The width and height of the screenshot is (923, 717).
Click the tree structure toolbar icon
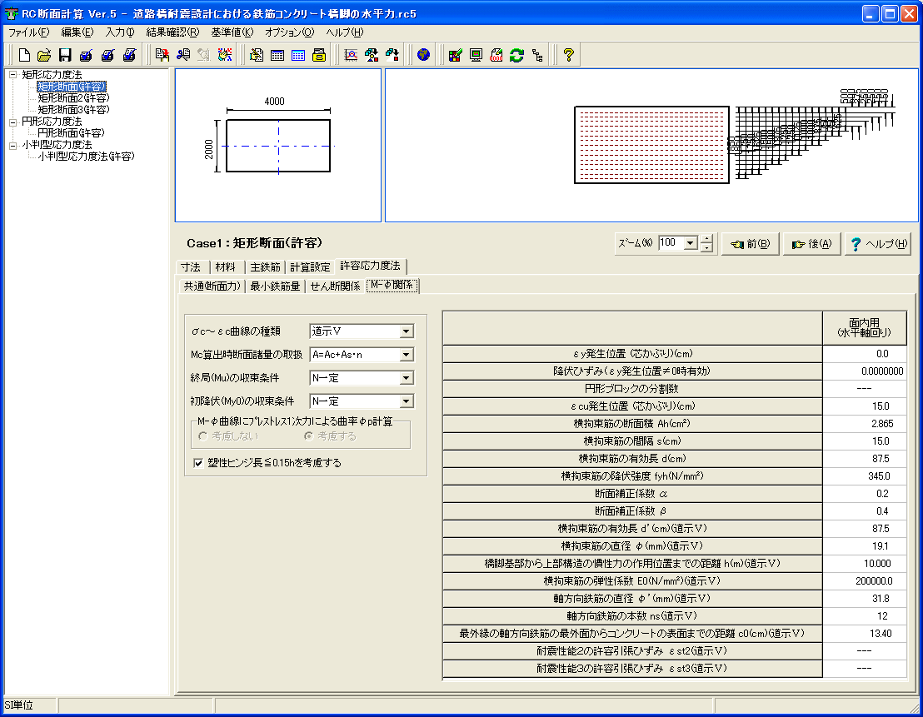[538, 56]
